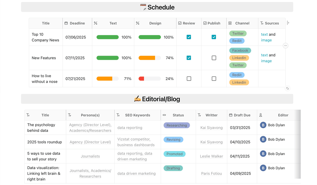Click the calendar icon beside Draft Due header
This screenshot has width=317, height=185.
231,115
